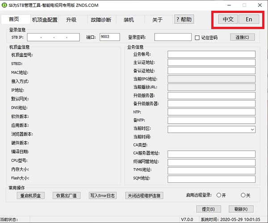Open the 升级 tab

[71, 20]
